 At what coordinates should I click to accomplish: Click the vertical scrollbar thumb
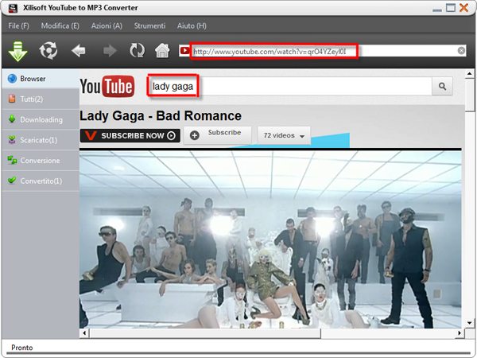point(469,95)
